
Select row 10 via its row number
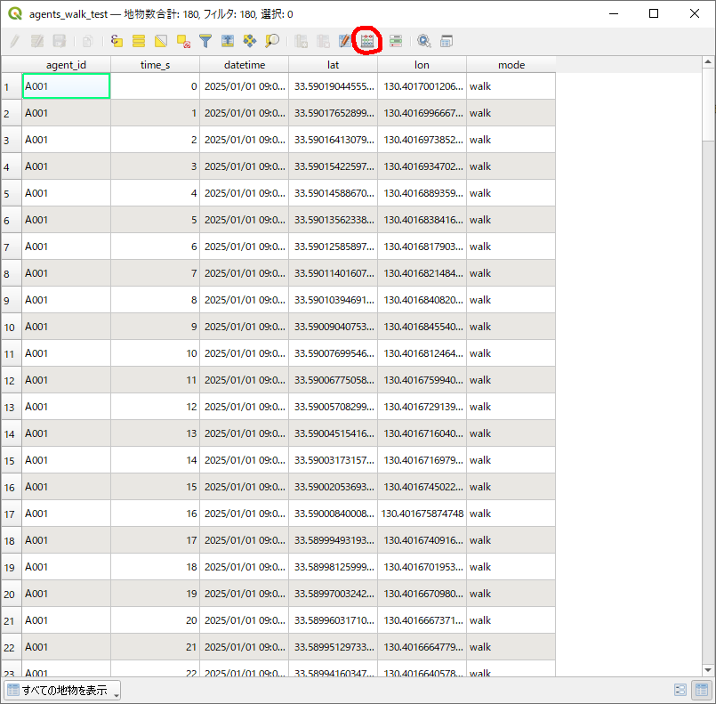[11, 328]
